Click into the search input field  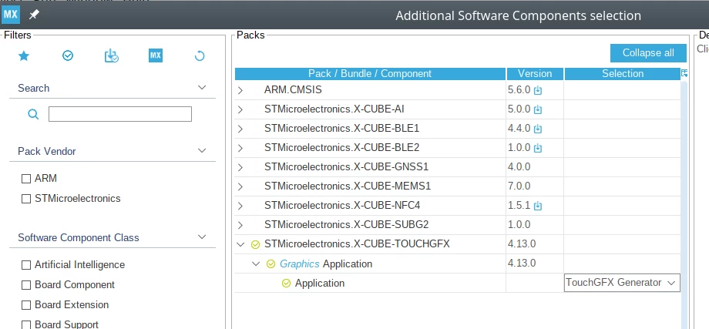pos(119,114)
